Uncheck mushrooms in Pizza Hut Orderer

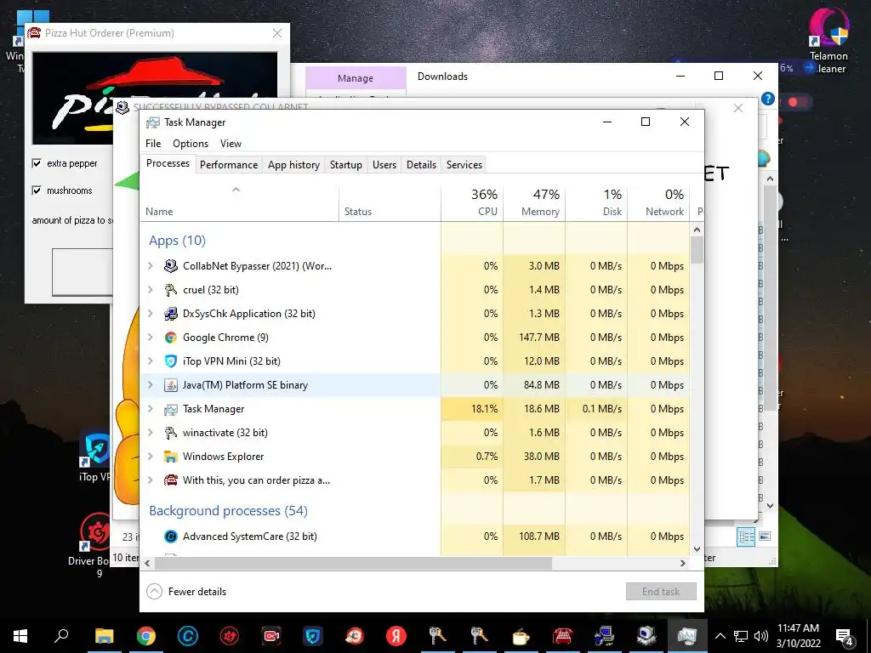[x=37, y=190]
